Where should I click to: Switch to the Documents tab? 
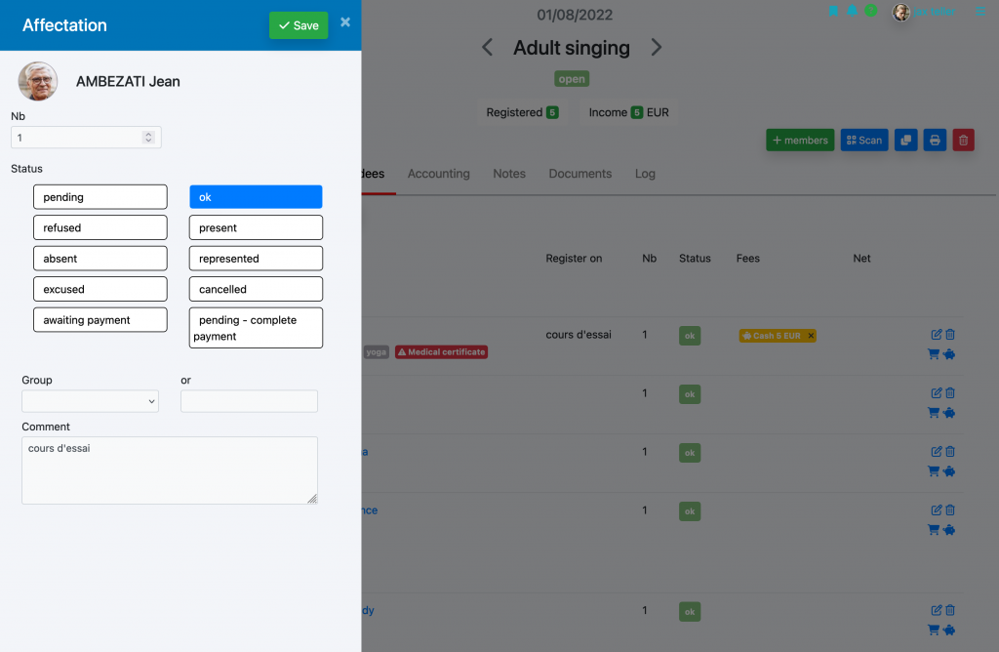point(579,174)
